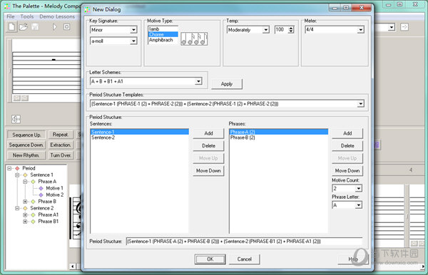
Task: Click the Period Structure text field
Action: 244,242
